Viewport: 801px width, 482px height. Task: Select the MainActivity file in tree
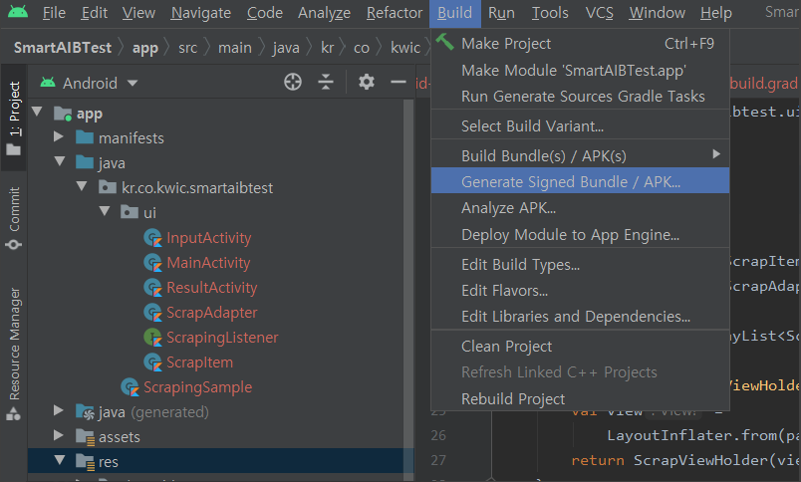(x=208, y=263)
